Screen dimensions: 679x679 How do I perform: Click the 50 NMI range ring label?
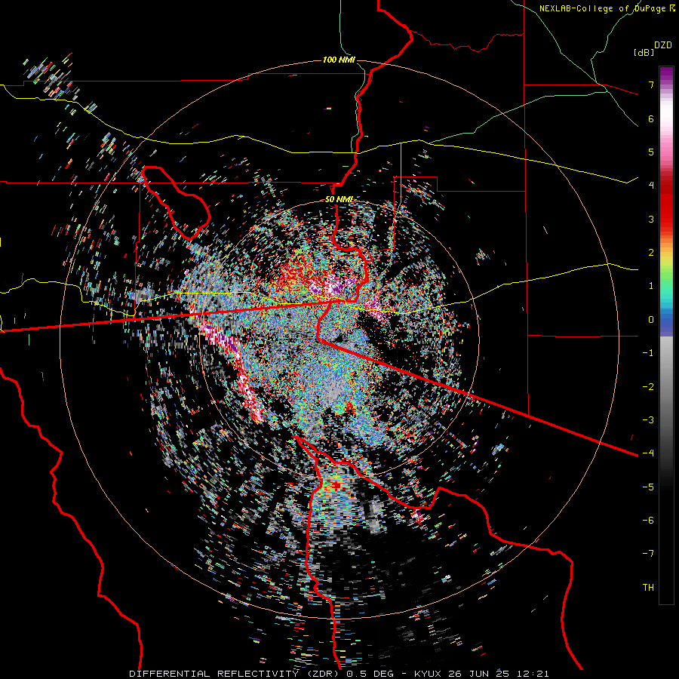339,199
